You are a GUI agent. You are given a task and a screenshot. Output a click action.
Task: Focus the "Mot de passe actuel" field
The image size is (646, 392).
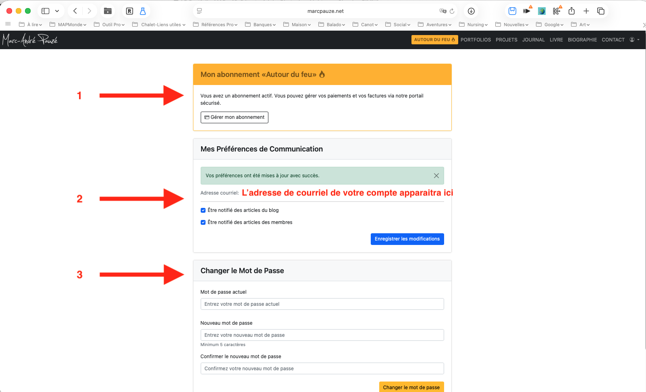322,304
